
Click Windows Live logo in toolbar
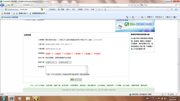coord(11,9)
